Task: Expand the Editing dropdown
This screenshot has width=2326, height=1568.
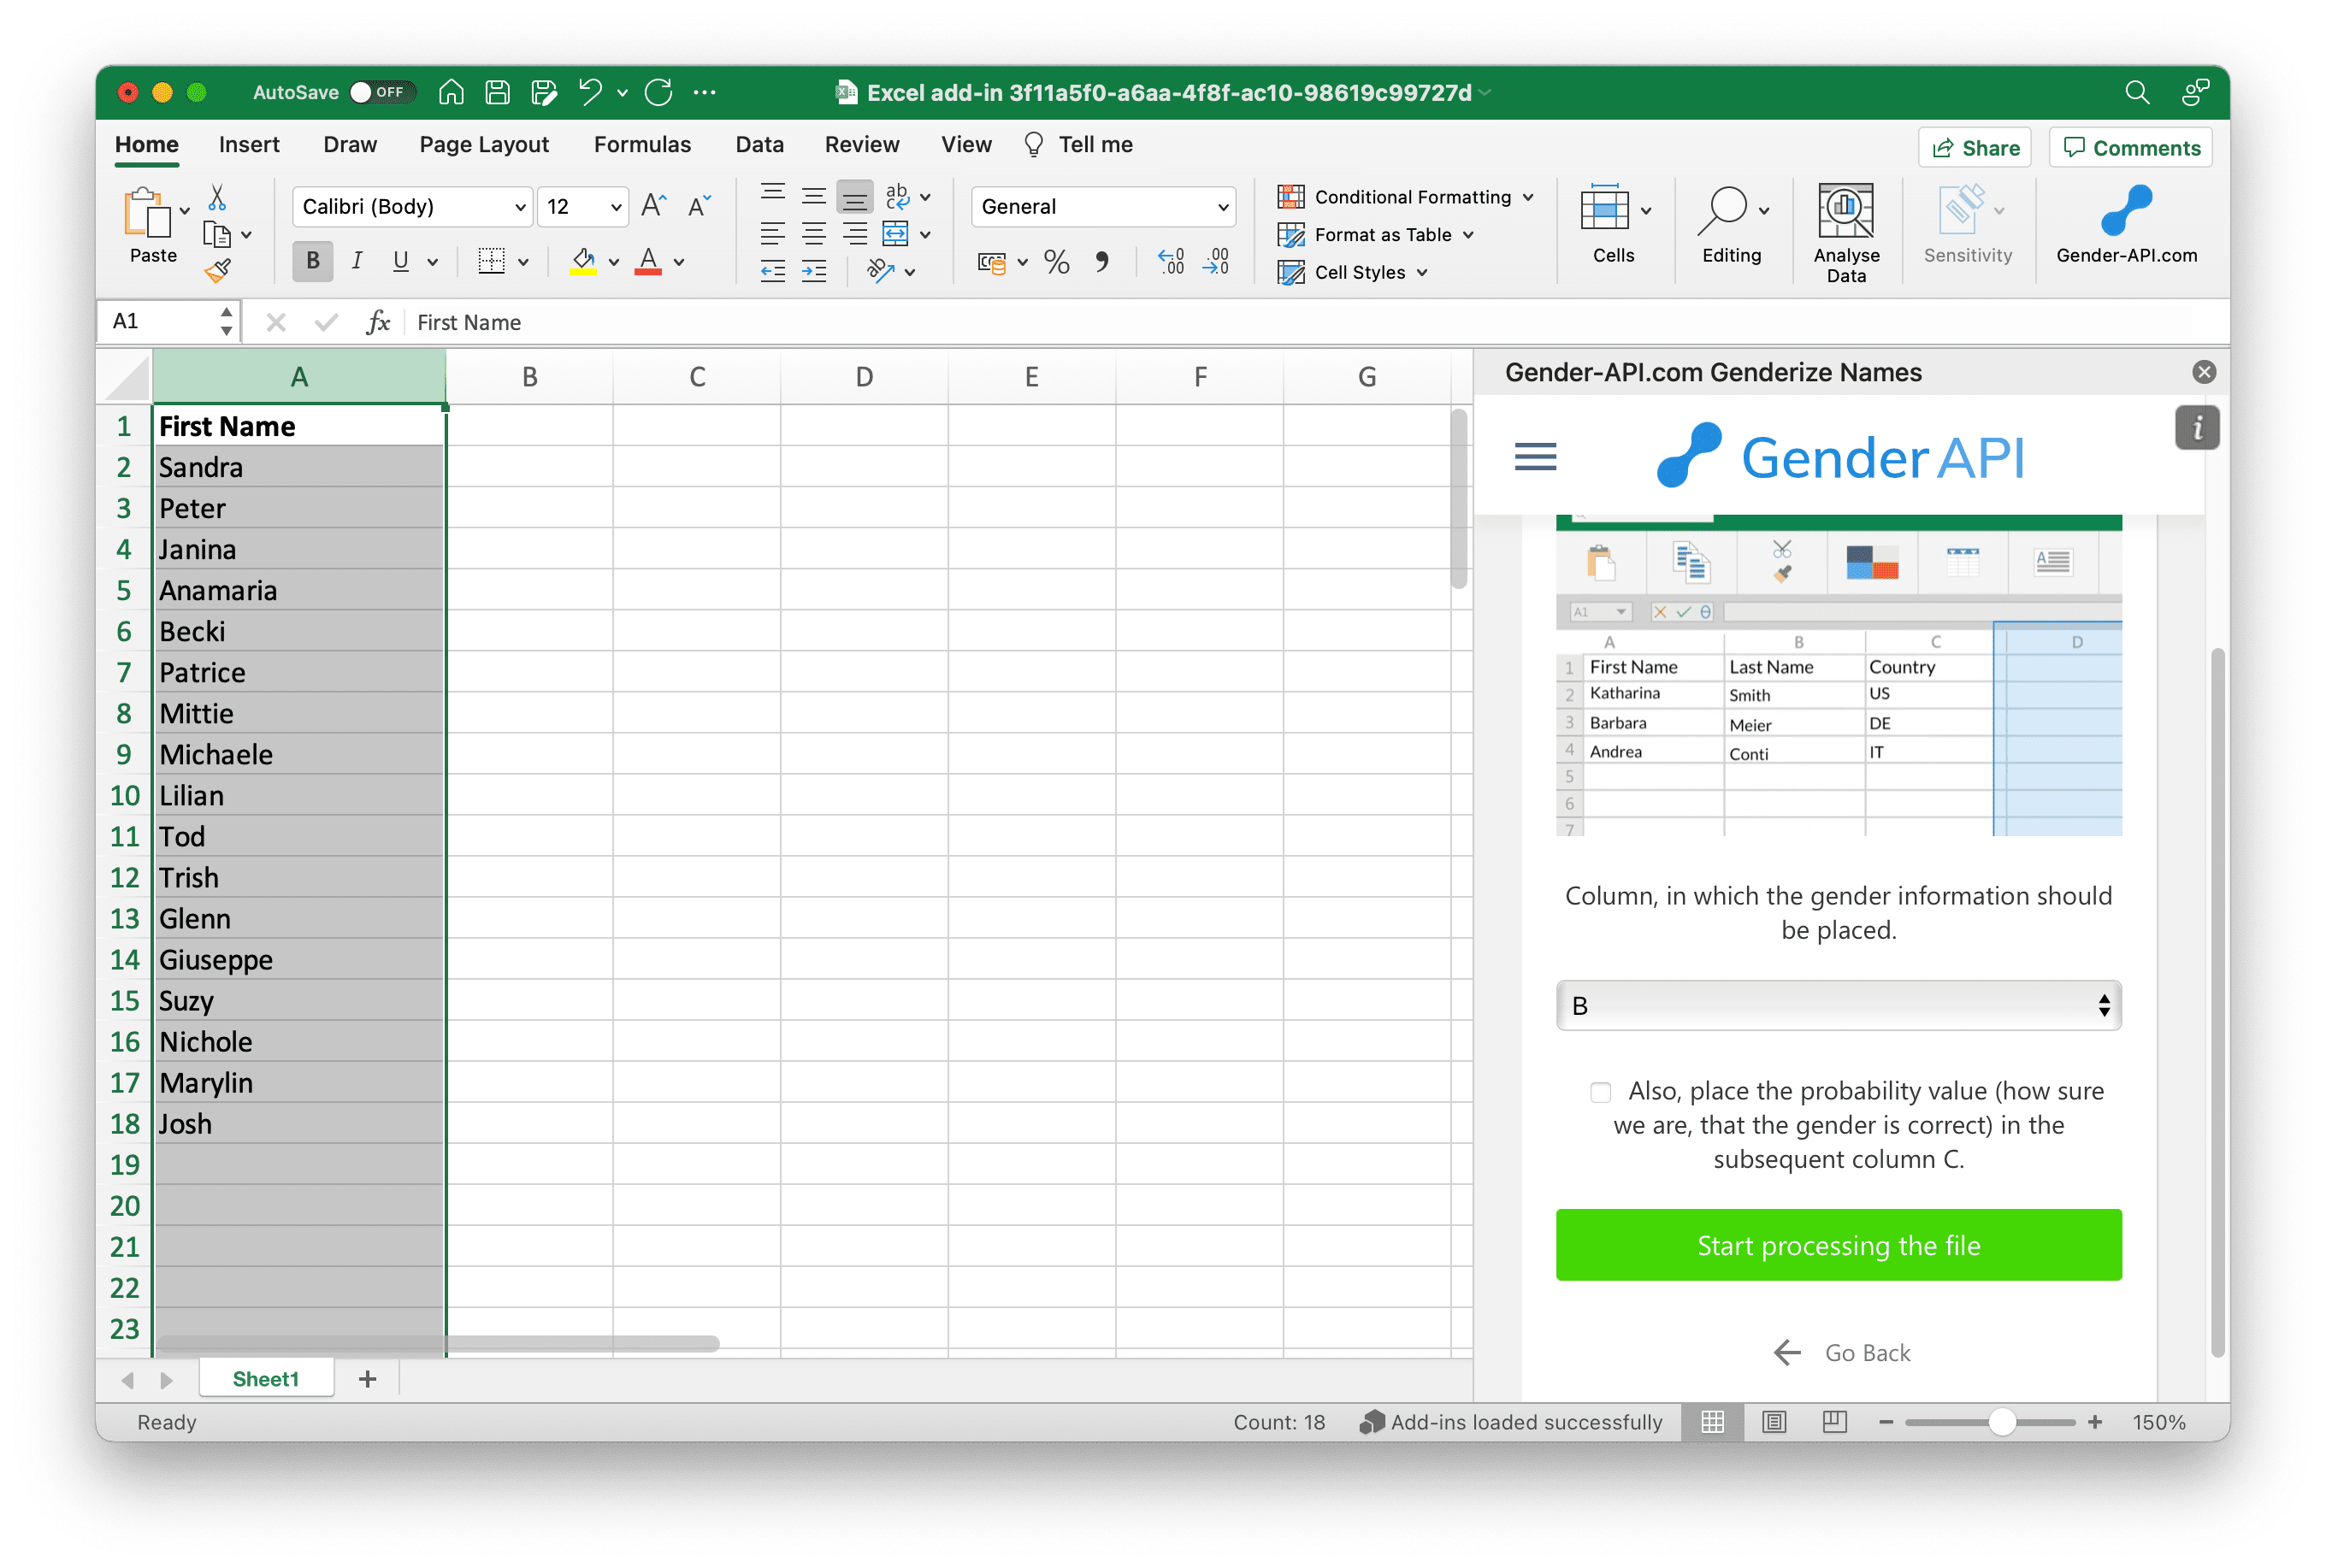Action: click(1764, 210)
